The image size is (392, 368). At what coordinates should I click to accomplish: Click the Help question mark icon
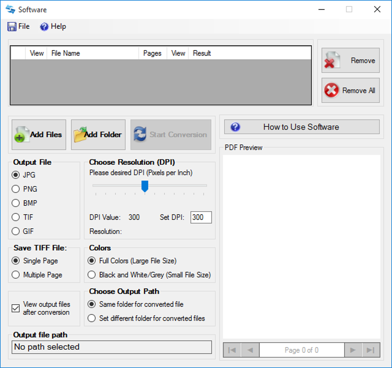pos(43,27)
